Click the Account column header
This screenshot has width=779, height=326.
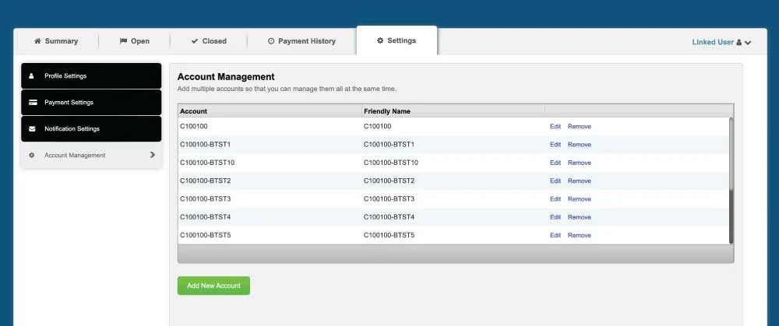click(270, 111)
